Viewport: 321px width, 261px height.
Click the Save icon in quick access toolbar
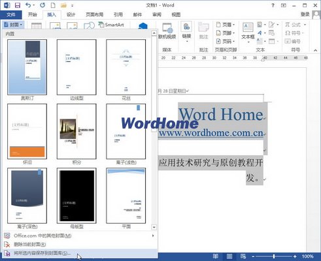[18, 5]
